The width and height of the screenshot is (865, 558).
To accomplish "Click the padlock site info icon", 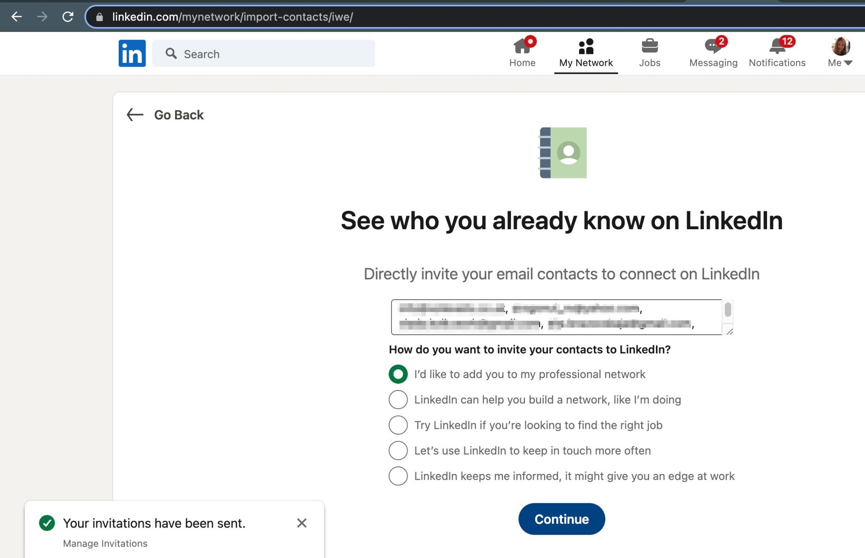I will point(99,17).
